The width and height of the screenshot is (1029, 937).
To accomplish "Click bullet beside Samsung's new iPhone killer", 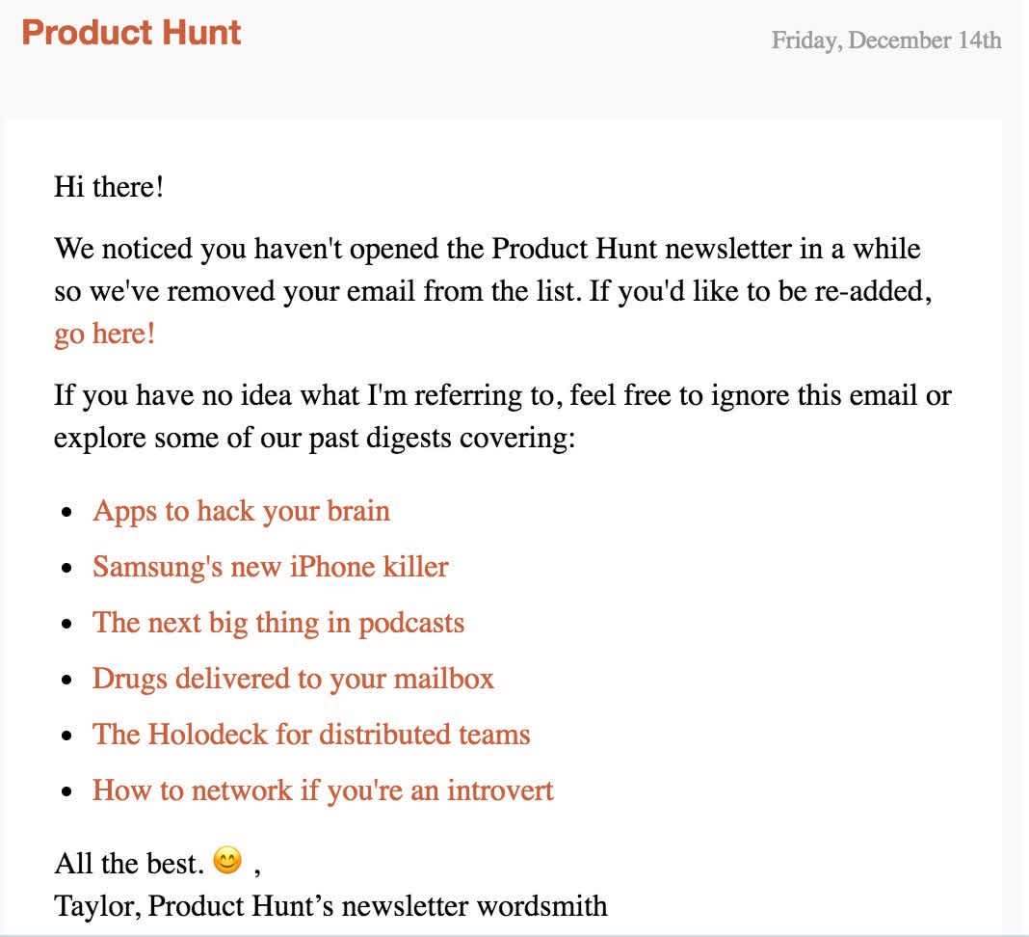I will 66,569.
